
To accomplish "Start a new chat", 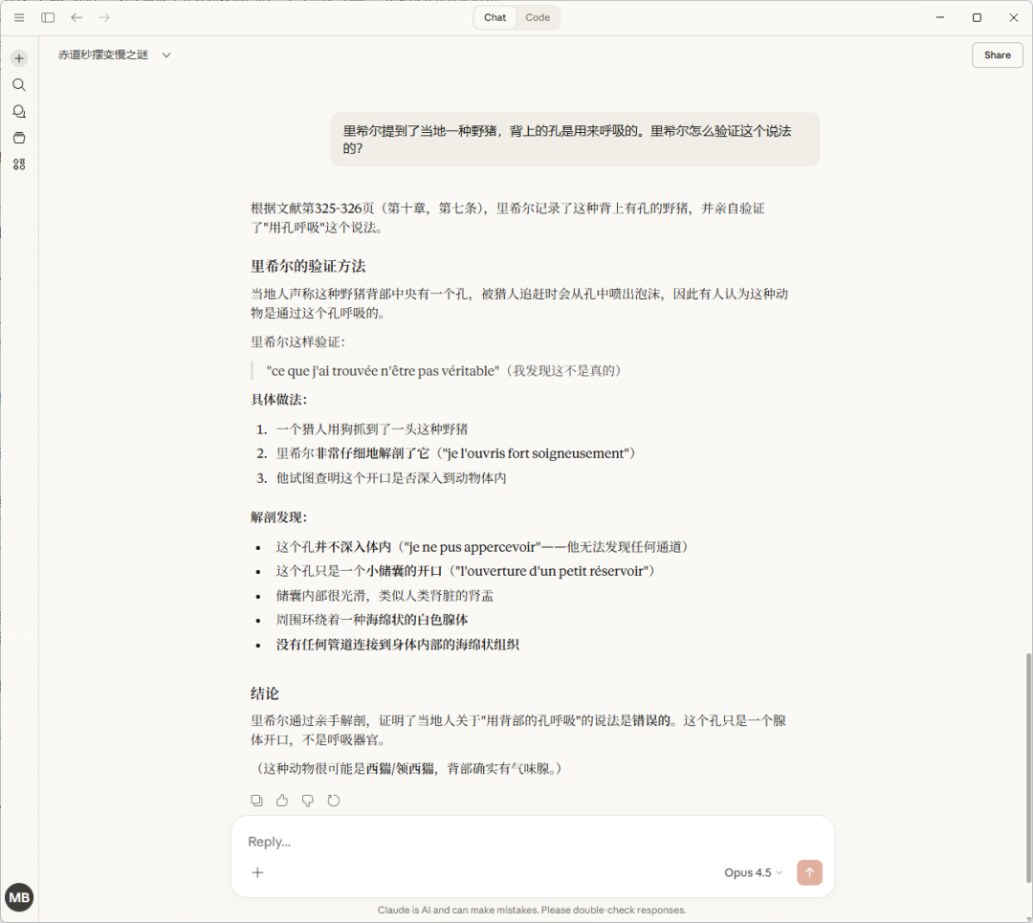I will [19, 58].
